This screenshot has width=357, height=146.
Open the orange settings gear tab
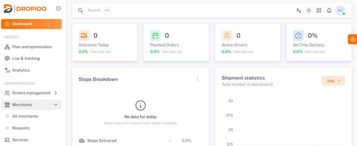click(x=353, y=39)
